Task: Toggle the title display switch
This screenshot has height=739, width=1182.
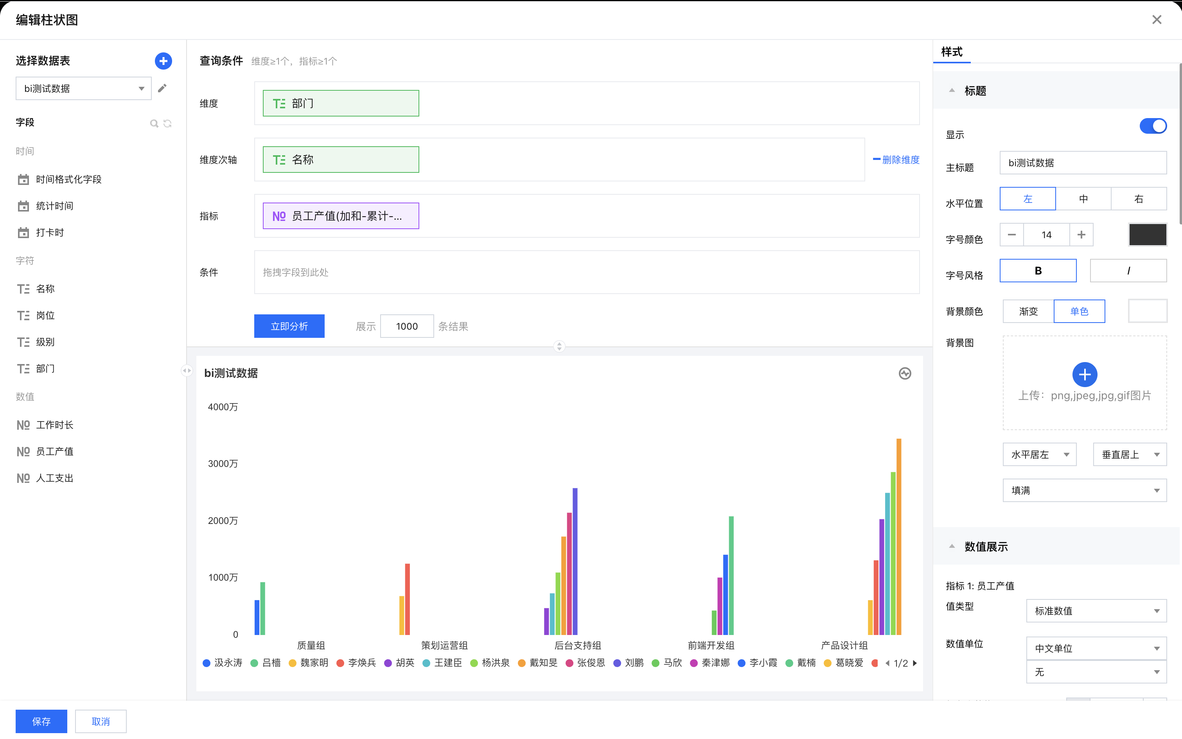Action: point(1153,126)
